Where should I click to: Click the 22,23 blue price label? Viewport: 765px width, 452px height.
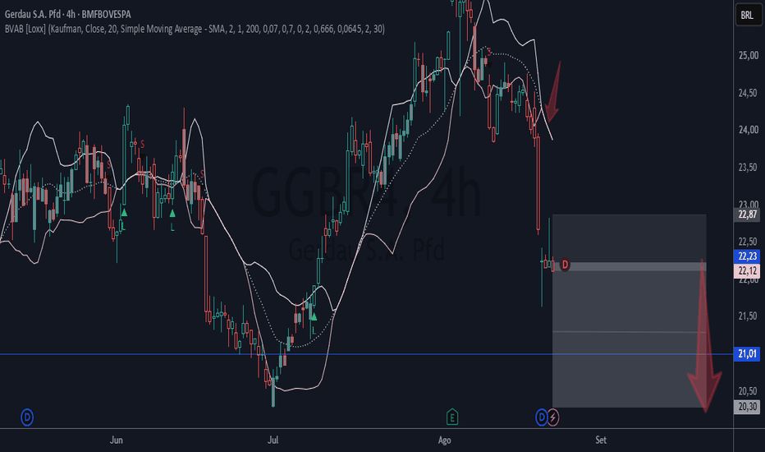(747, 256)
